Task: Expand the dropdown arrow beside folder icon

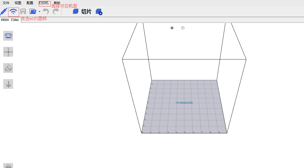Action: tap(39, 12)
